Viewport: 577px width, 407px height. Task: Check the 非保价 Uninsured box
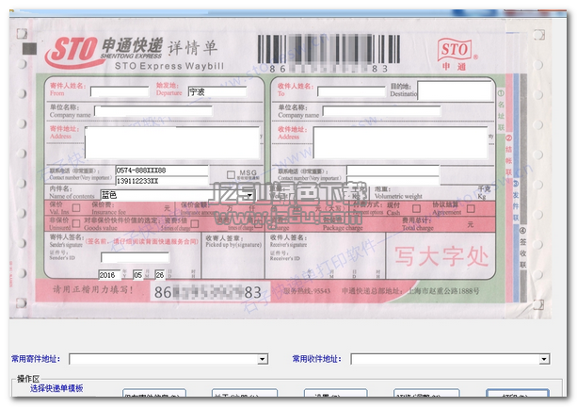[76, 223]
